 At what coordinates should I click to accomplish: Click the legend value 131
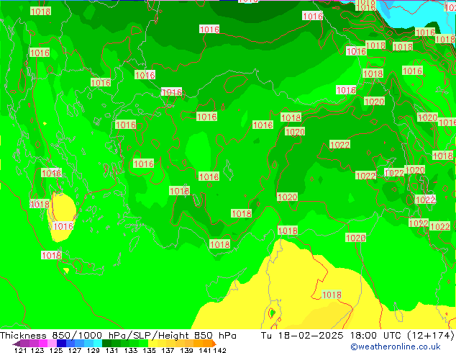(111, 350)
